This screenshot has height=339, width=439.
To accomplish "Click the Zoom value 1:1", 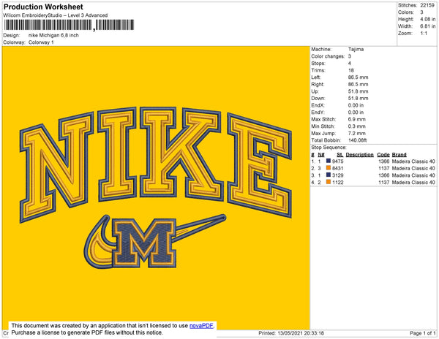I will point(424,34).
